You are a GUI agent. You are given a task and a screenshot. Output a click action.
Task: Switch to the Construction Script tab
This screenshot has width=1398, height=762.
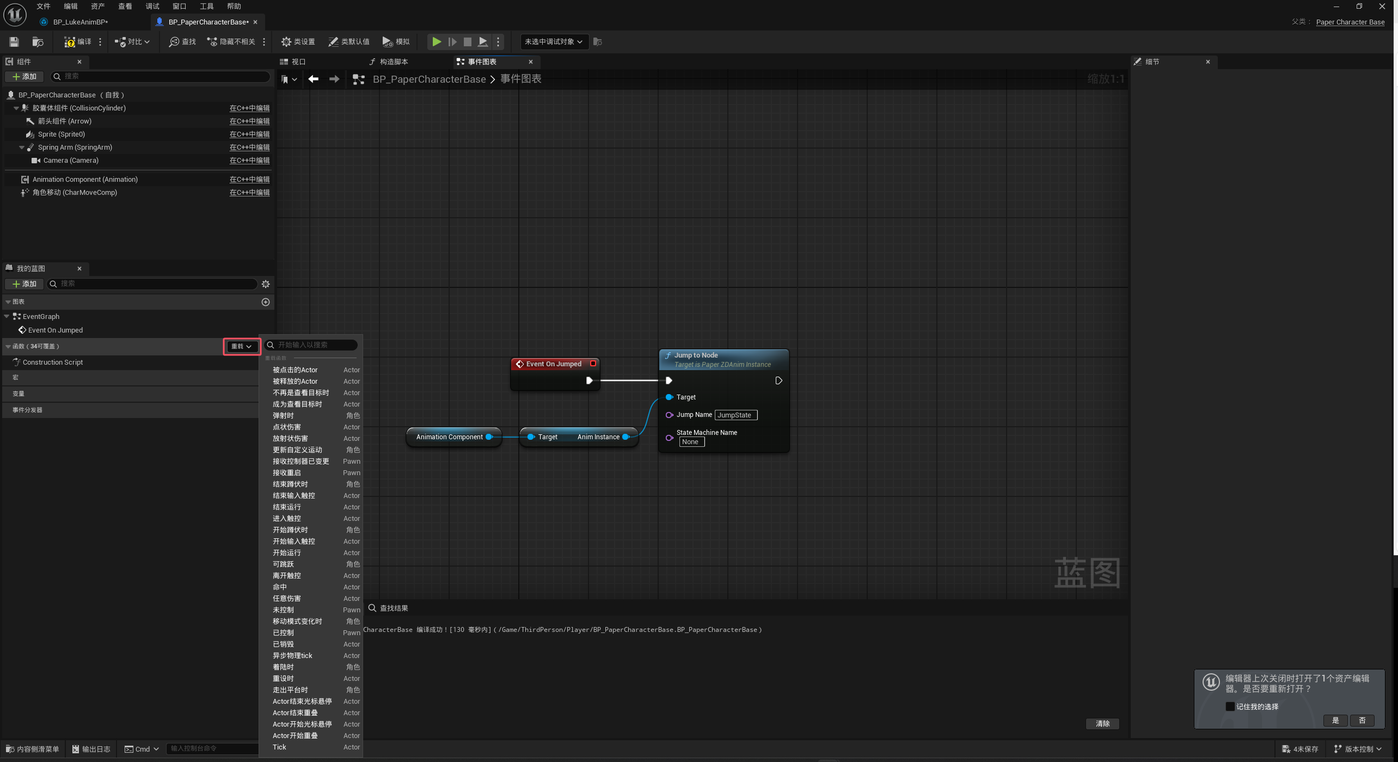(x=389, y=62)
